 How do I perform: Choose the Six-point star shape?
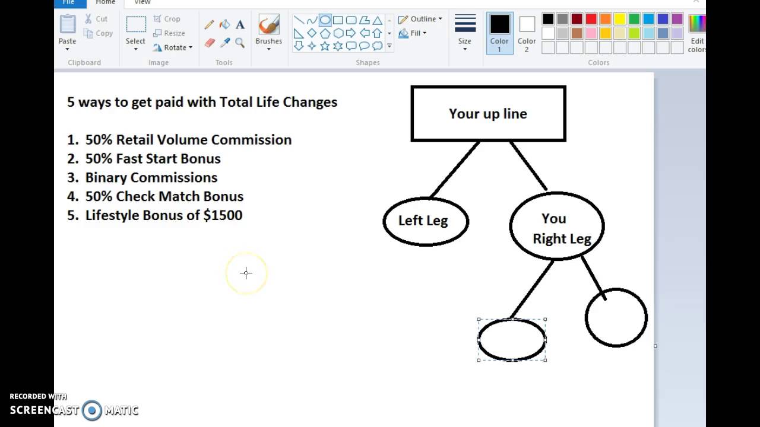pyautogui.click(x=338, y=46)
